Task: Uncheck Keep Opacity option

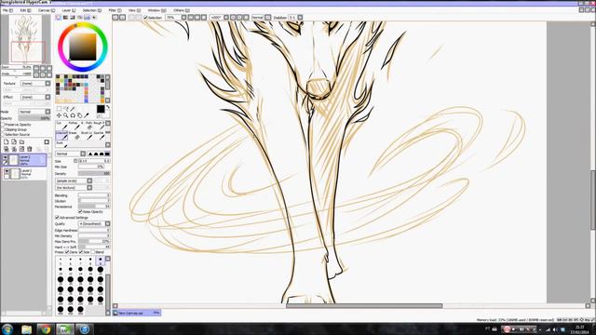Action: (80, 211)
